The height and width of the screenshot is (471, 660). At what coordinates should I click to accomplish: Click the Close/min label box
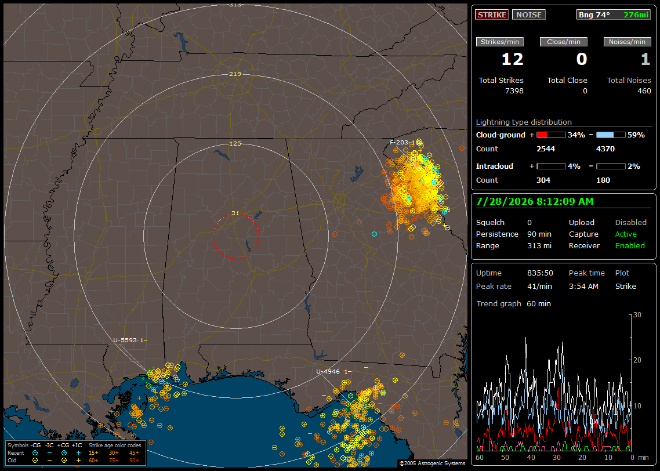(x=564, y=42)
